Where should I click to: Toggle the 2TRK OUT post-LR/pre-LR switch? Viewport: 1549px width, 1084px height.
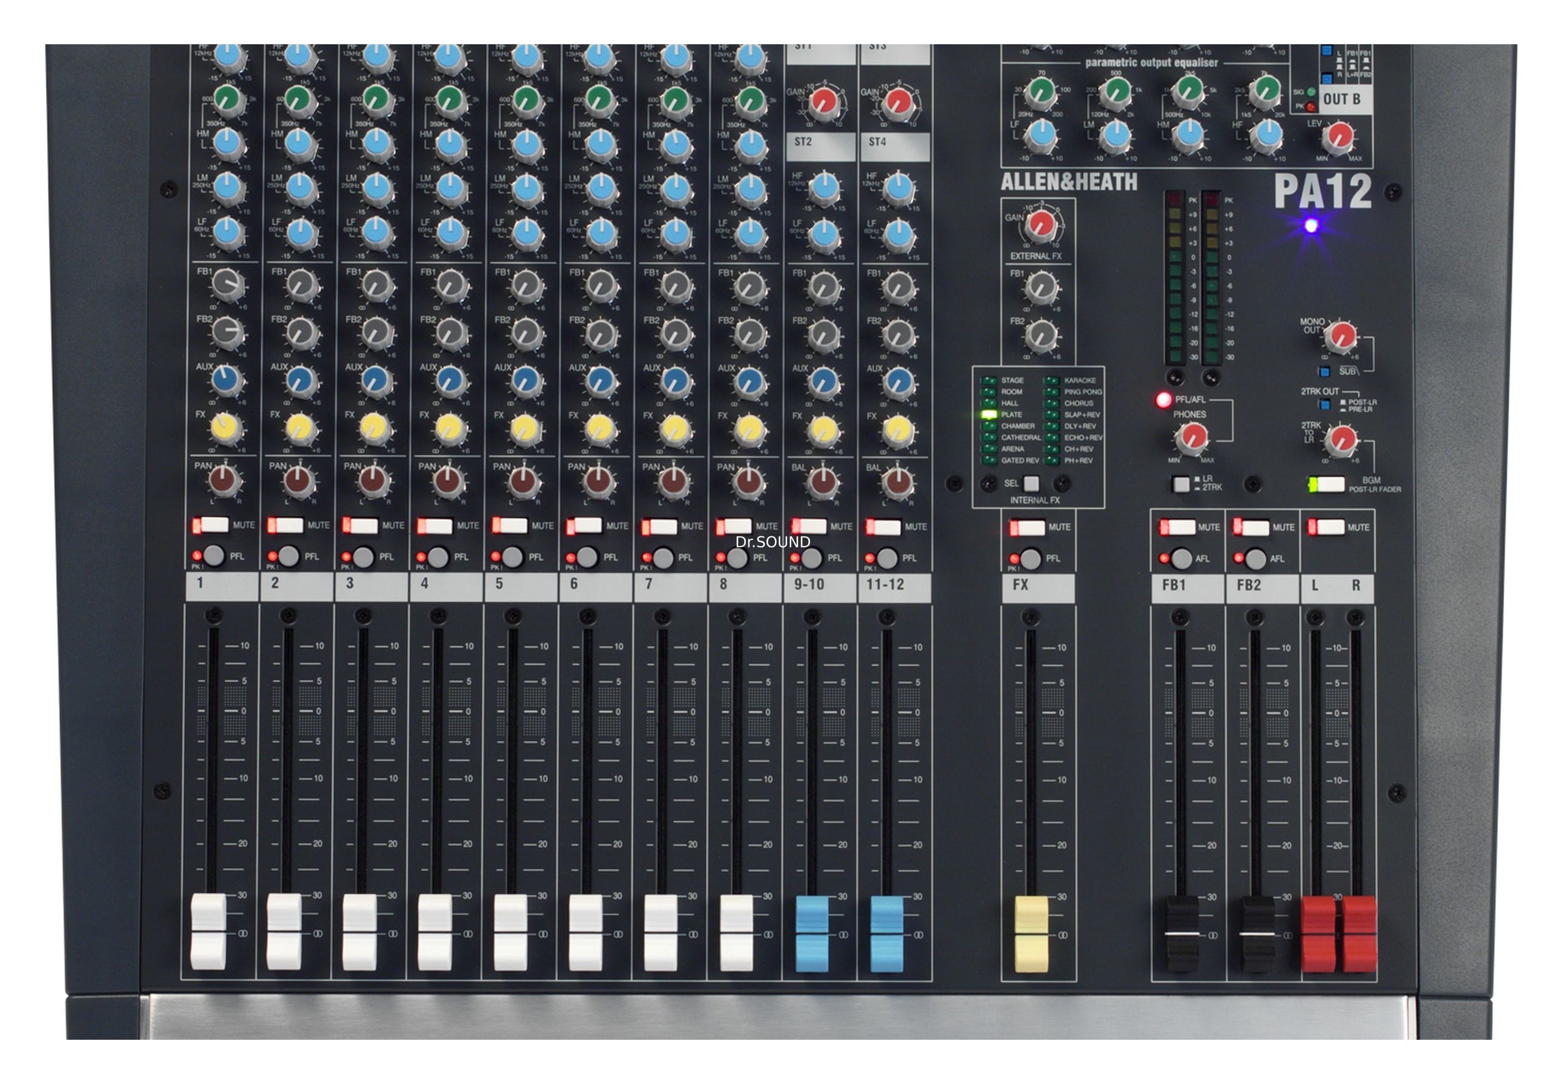(1324, 404)
